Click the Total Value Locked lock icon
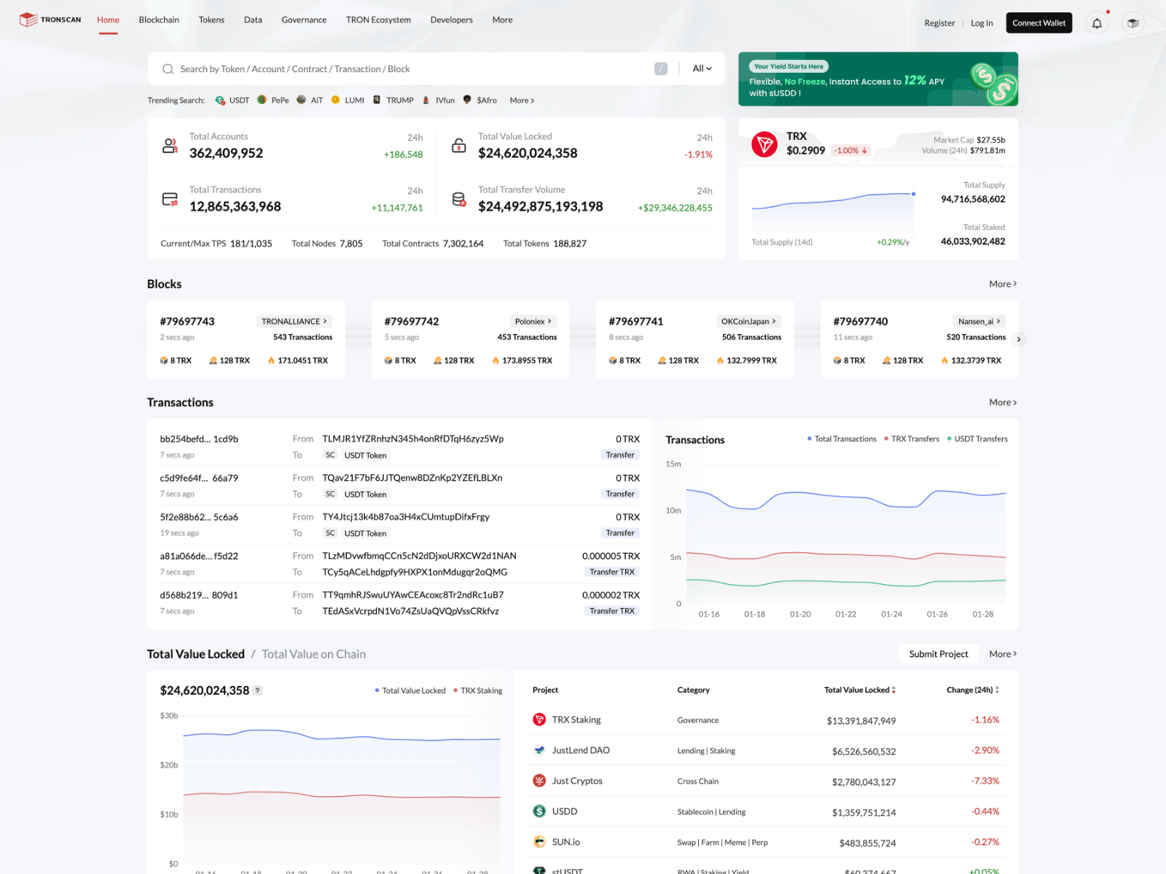1166x874 pixels. (x=459, y=146)
